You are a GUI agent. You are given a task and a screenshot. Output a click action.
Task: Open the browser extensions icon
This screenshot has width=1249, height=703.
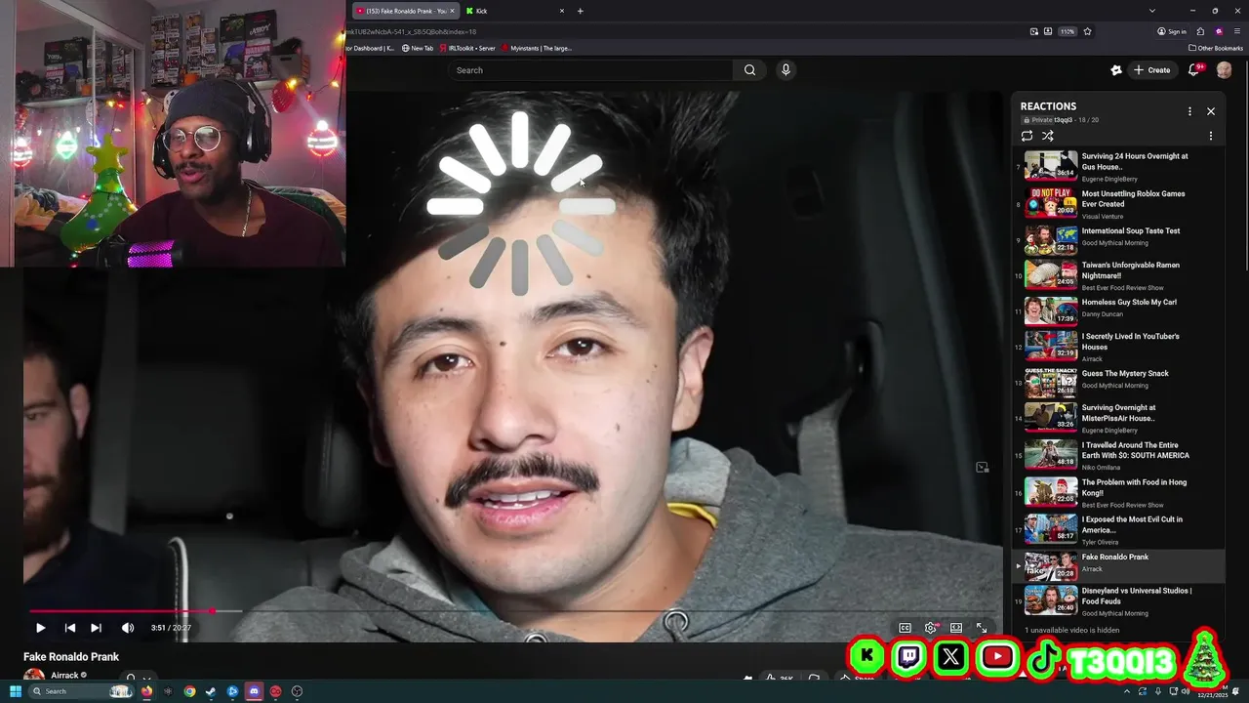tap(1200, 31)
